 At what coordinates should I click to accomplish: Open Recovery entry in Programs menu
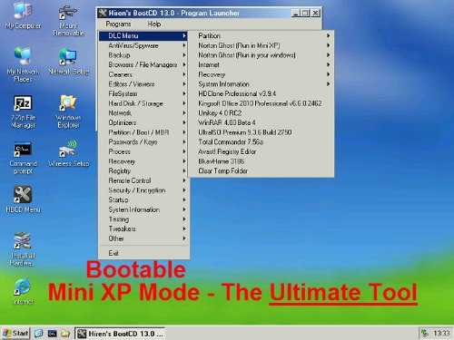[143, 161]
